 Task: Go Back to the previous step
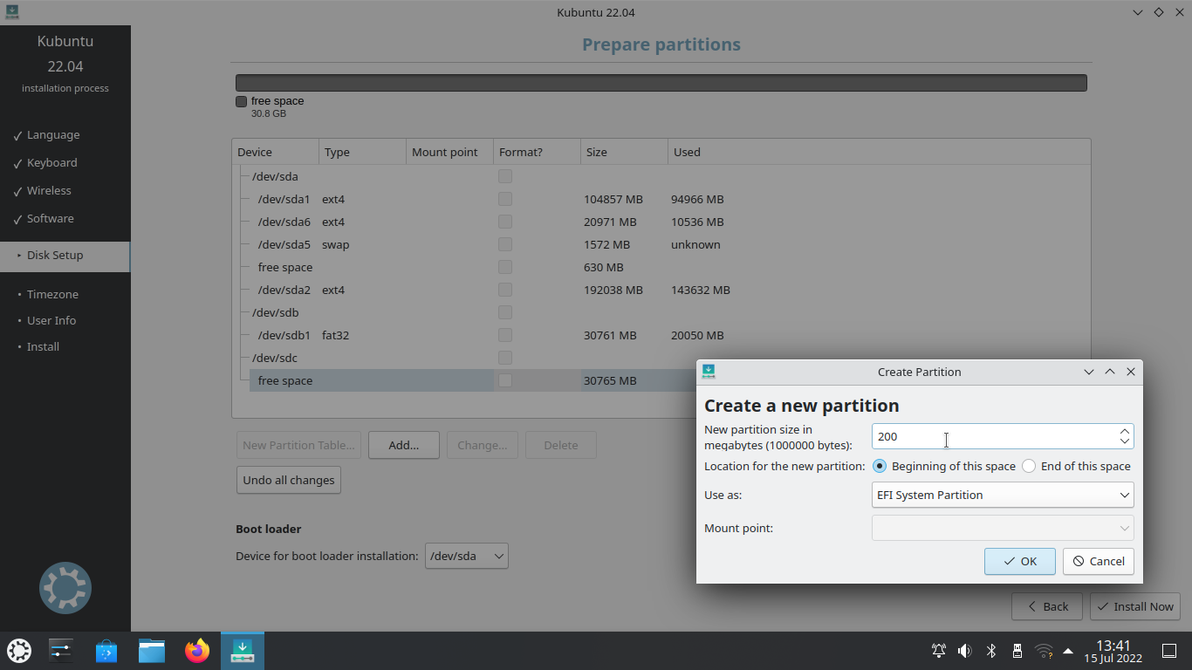(1047, 606)
